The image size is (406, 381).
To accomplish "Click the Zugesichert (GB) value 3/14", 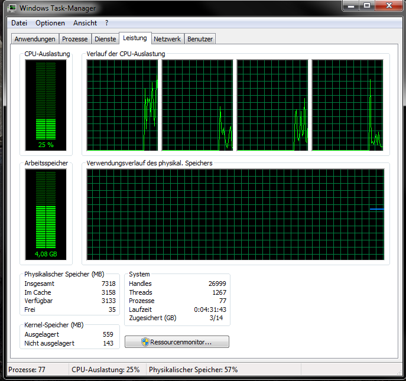I will coord(216,318).
